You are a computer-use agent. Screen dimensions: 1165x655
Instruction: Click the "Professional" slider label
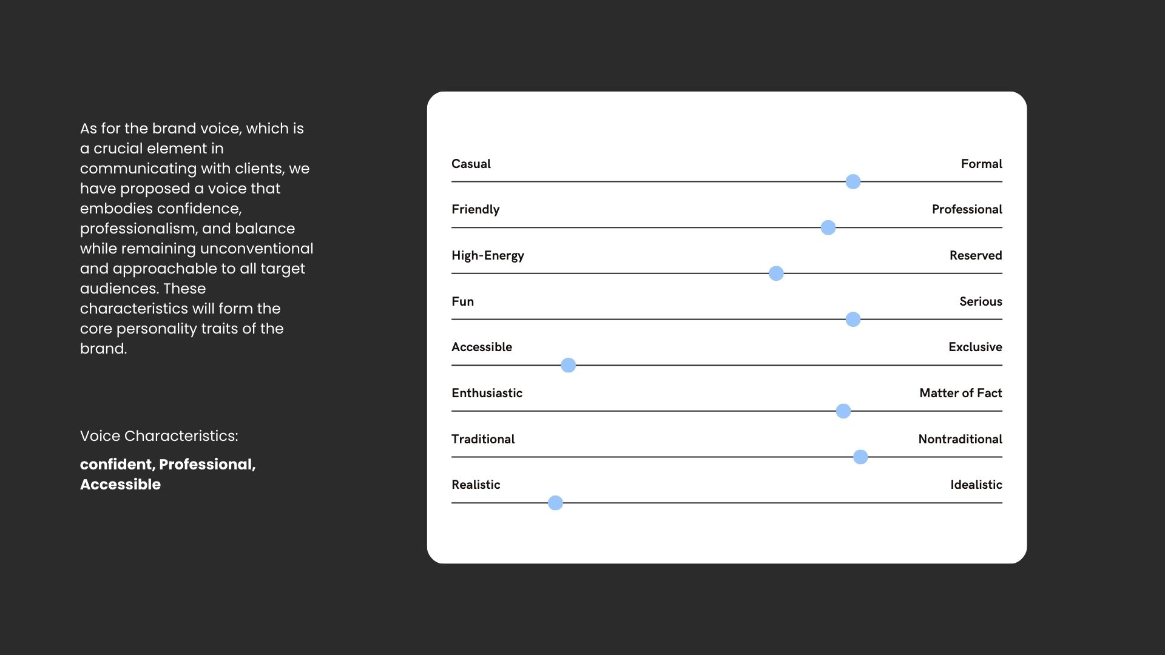(x=967, y=209)
